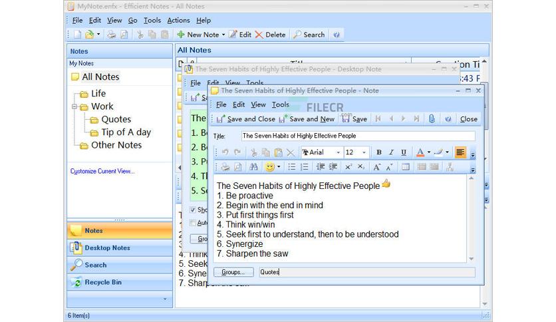Click the last record navigation arrow
The width and height of the screenshot is (556, 322).
pos(416,119)
